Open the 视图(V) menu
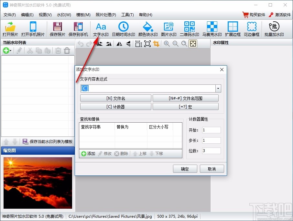Screen dimensions: 293x221 [x=45, y=15]
